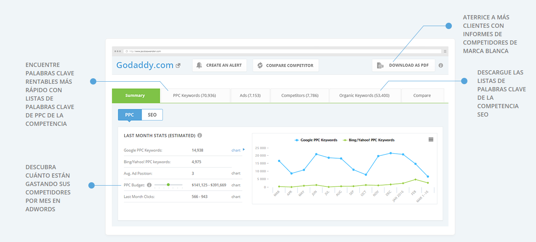Click the PPC Budget slider handle
This screenshot has width=536, height=242.
(x=168, y=185)
